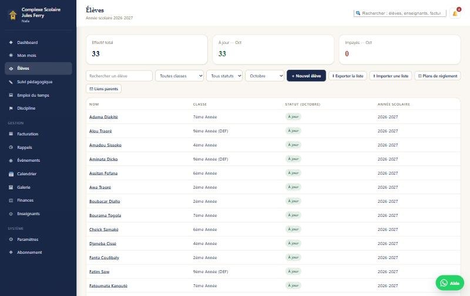Click 2026-2027 in Awa Traoré row

click(388, 187)
